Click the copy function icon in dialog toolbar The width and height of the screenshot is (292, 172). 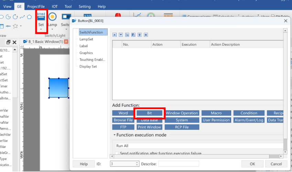127,35
